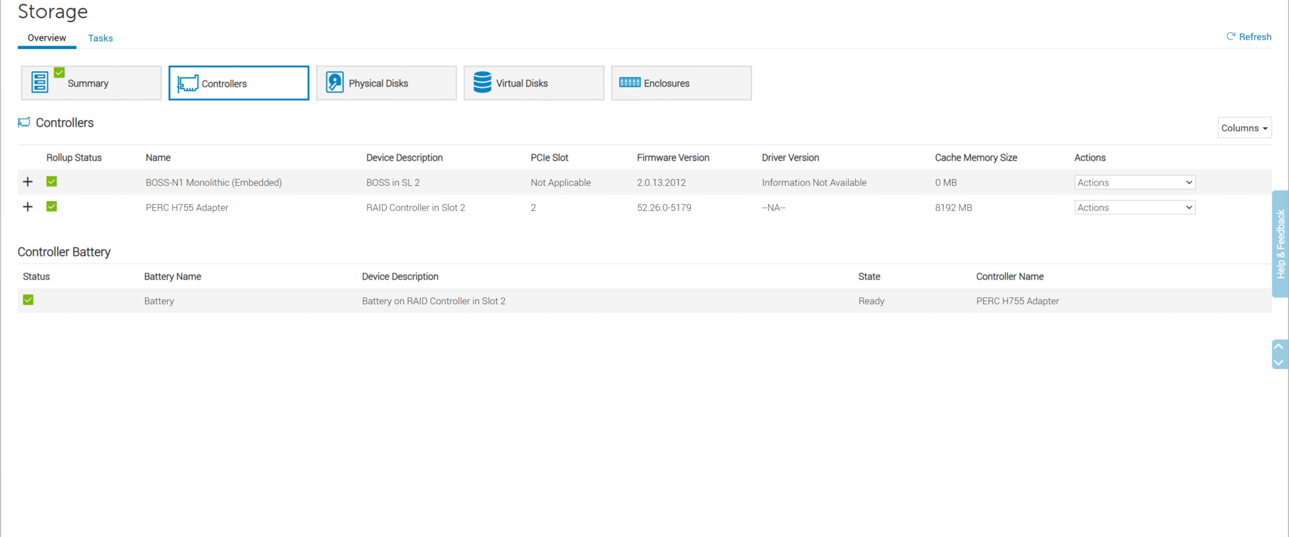The height and width of the screenshot is (537, 1289).
Task: Click the Name column header
Action: pyautogui.click(x=158, y=158)
